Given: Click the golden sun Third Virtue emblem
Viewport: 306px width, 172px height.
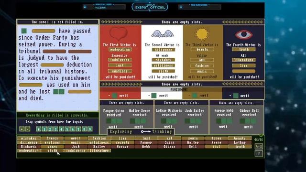Looking at the screenshot, I should 202,34.
